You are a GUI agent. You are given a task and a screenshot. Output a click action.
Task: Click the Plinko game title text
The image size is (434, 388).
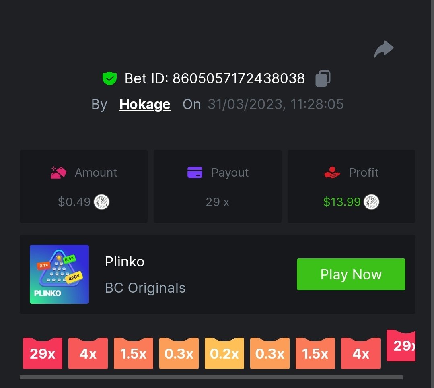tap(125, 262)
